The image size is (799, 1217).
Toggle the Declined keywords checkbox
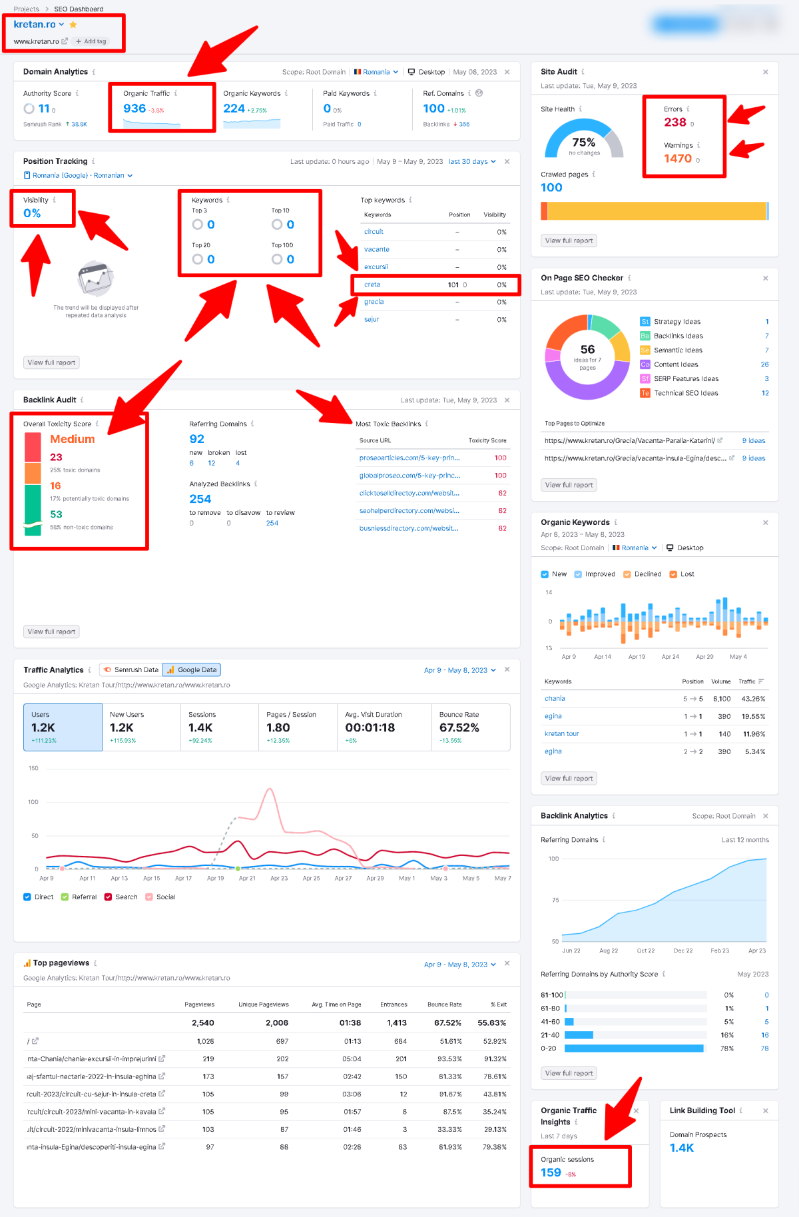point(627,574)
